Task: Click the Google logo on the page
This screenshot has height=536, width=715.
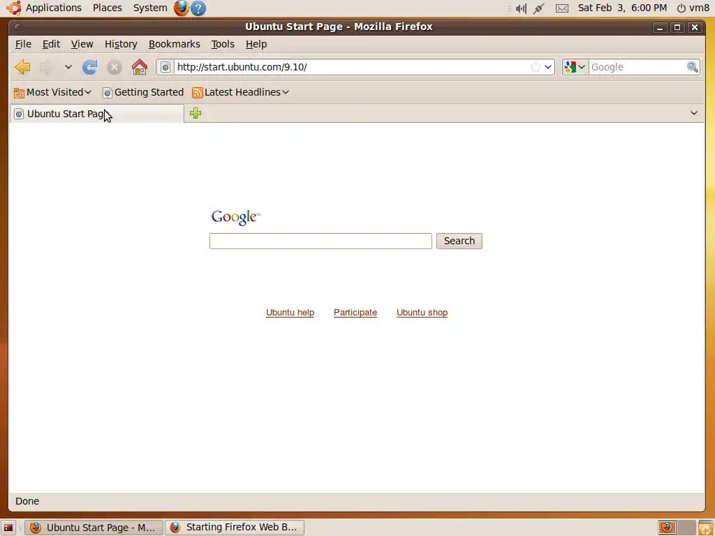Action: point(235,218)
